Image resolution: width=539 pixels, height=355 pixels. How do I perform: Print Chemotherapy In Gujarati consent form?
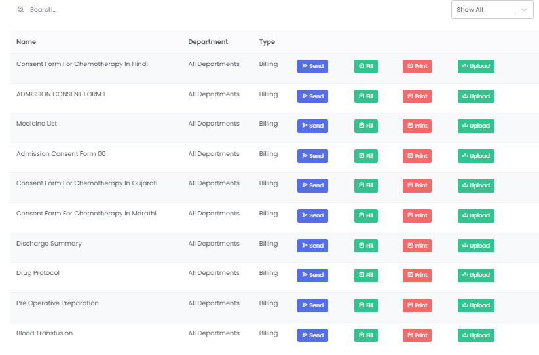[417, 185]
